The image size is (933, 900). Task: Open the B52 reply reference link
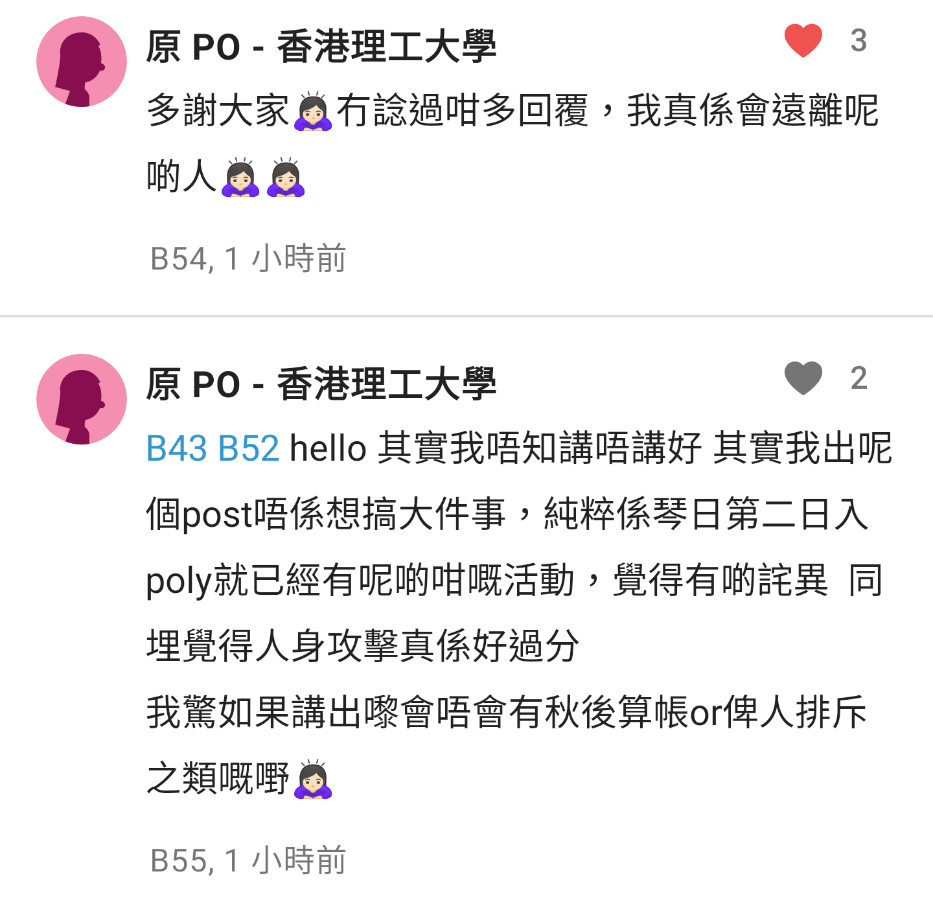tap(249, 448)
